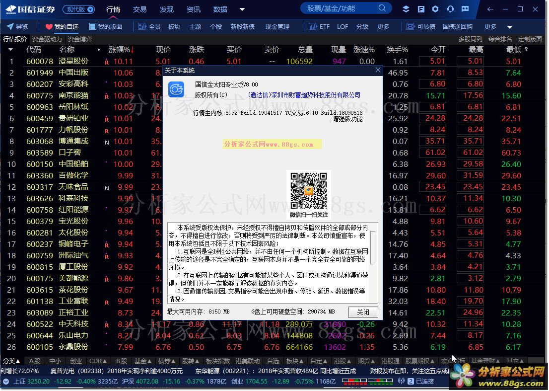549x391 pixels.
Task: Click the round arrow icon at status bar left
Action: click(5, 382)
